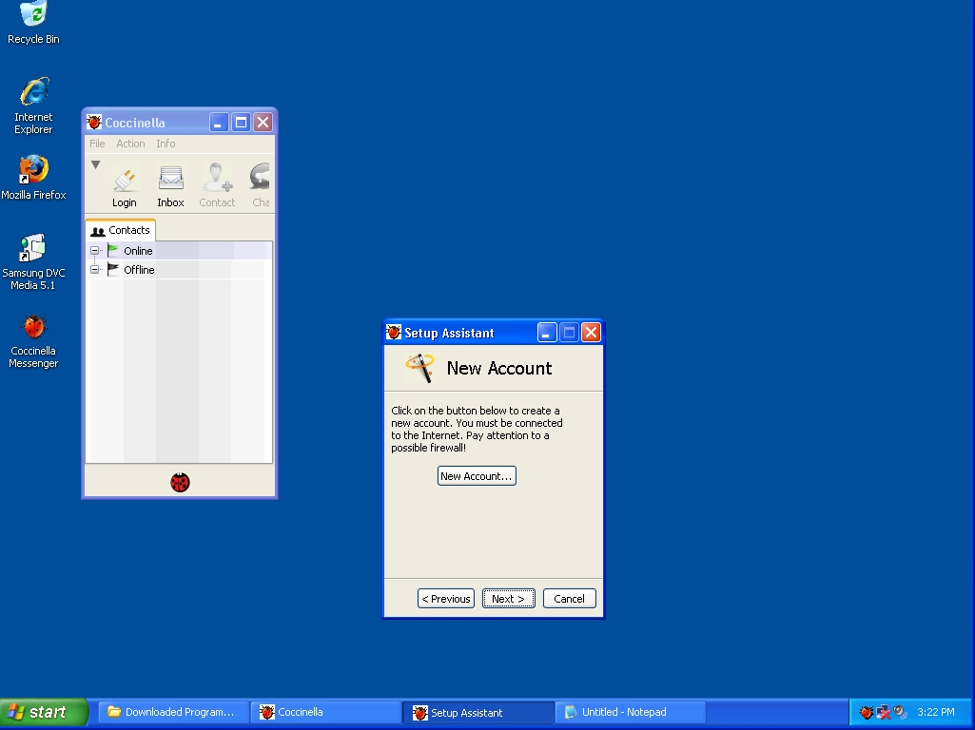
Task: Switch to Downloaded Program taskbar item
Action: click(173, 712)
